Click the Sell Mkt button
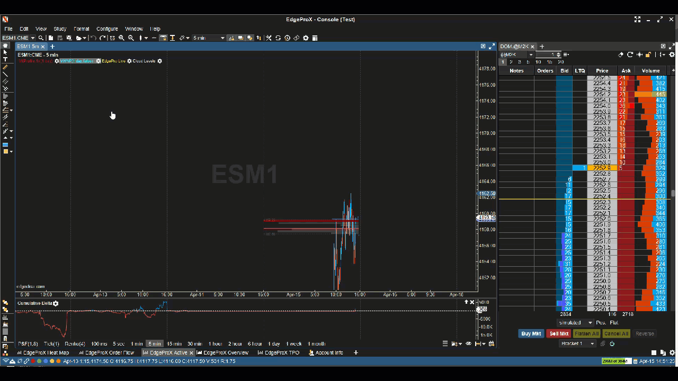 559,333
